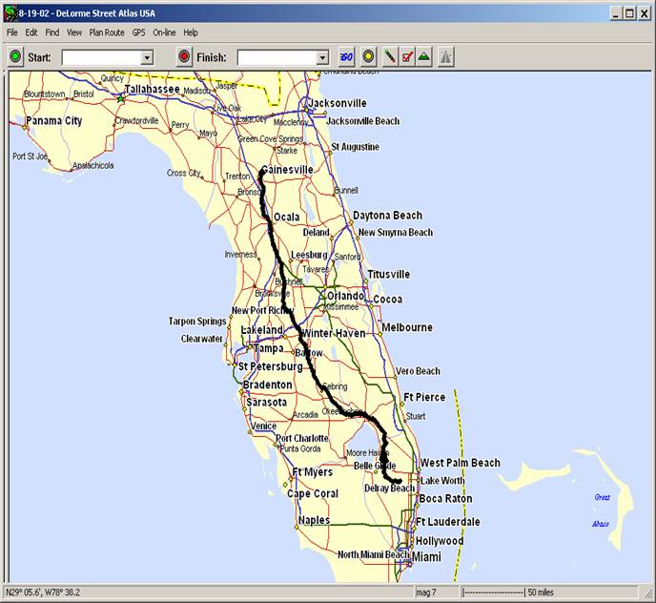The width and height of the screenshot is (656, 603).
Task: Click the mag 7 status bar field
Action: (426, 593)
